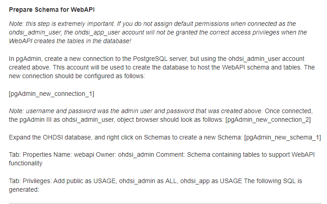Click the [pgAdmin_new_connection_2] image placeholder
The width and height of the screenshot is (327, 204).
point(268,120)
